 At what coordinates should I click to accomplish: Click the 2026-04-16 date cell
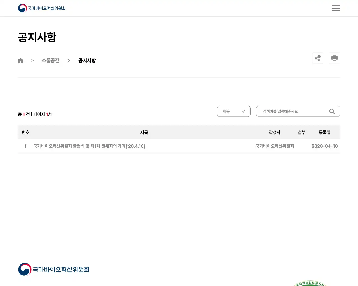325,146
